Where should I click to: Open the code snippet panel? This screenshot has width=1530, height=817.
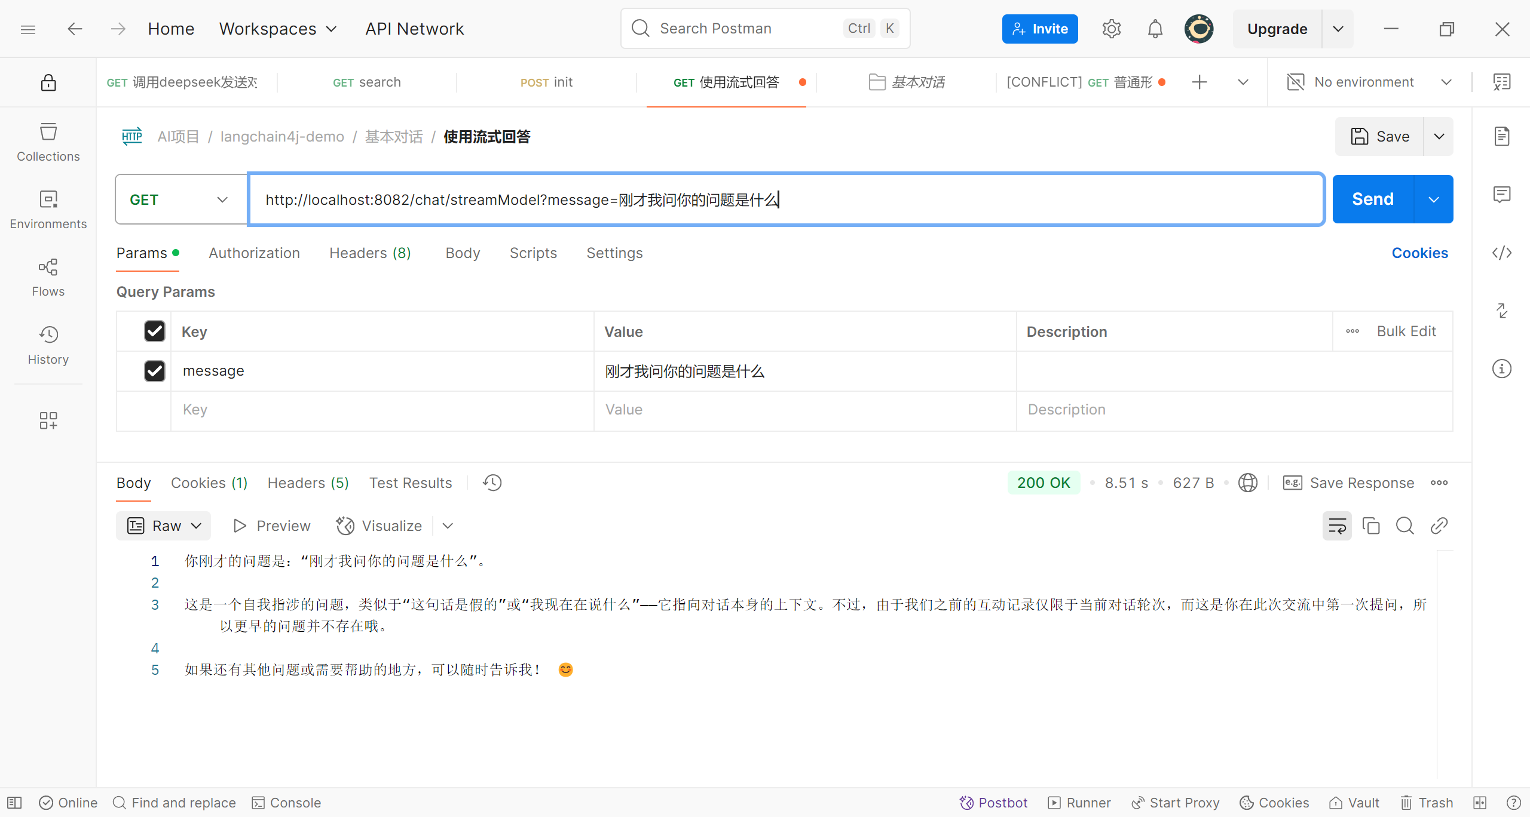1501,253
